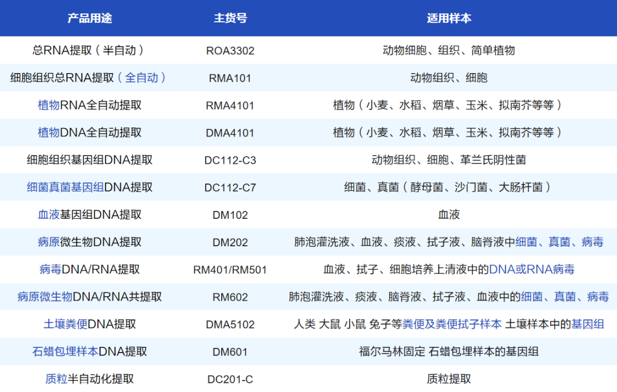617x392 pixels.
Task: Select the 土壤粪便DNA提取 cell
Action: 90,324
